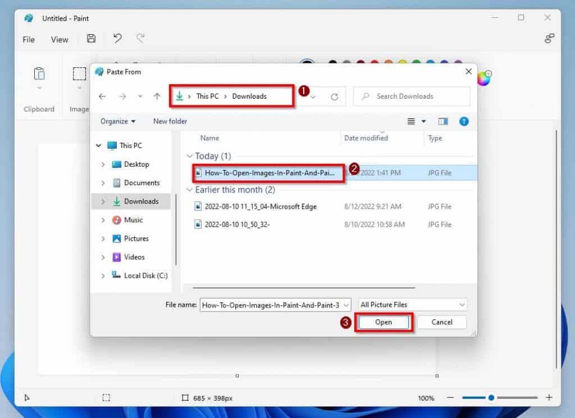Image resolution: width=575 pixels, height=418 pixels.
Task: Collapse the Earlier this month group
Action: 189,190
